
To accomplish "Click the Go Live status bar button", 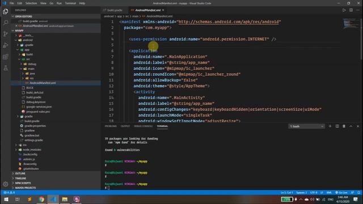I will point(341,193).
